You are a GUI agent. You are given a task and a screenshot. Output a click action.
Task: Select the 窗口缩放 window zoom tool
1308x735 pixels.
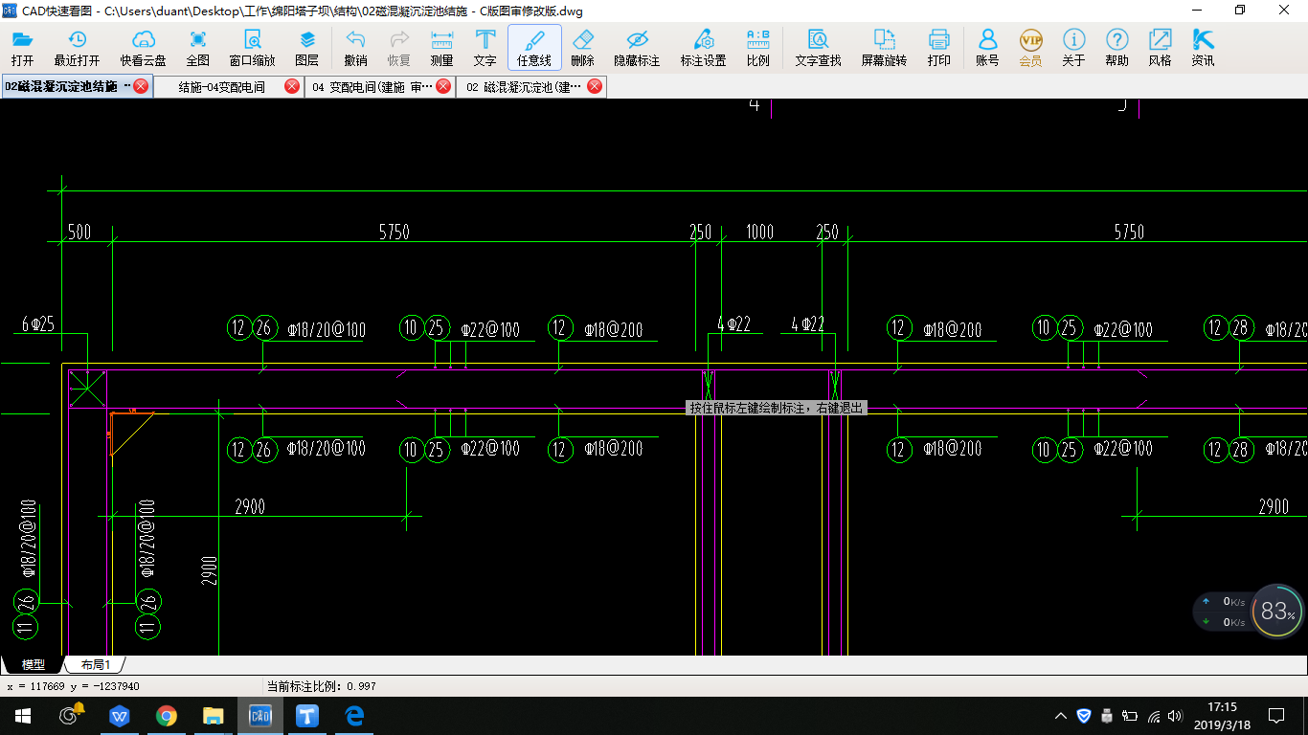[252, 47]
